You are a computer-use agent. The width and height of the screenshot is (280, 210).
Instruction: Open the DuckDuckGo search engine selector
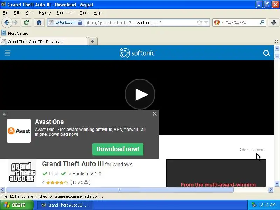(x=218, y=22)
